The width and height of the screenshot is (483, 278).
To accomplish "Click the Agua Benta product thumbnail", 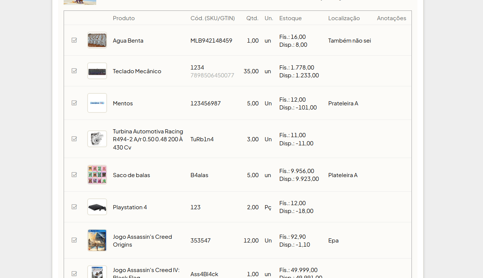I will pos(97,40).
